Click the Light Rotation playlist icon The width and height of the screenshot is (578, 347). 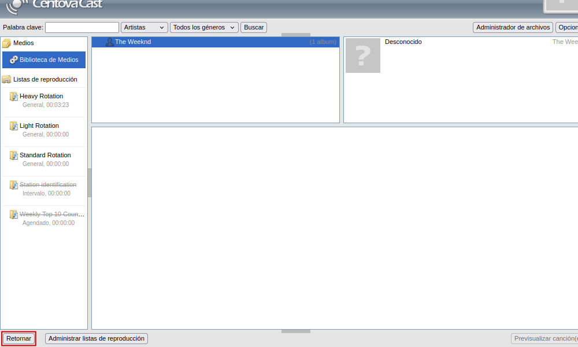click(14, 126)
